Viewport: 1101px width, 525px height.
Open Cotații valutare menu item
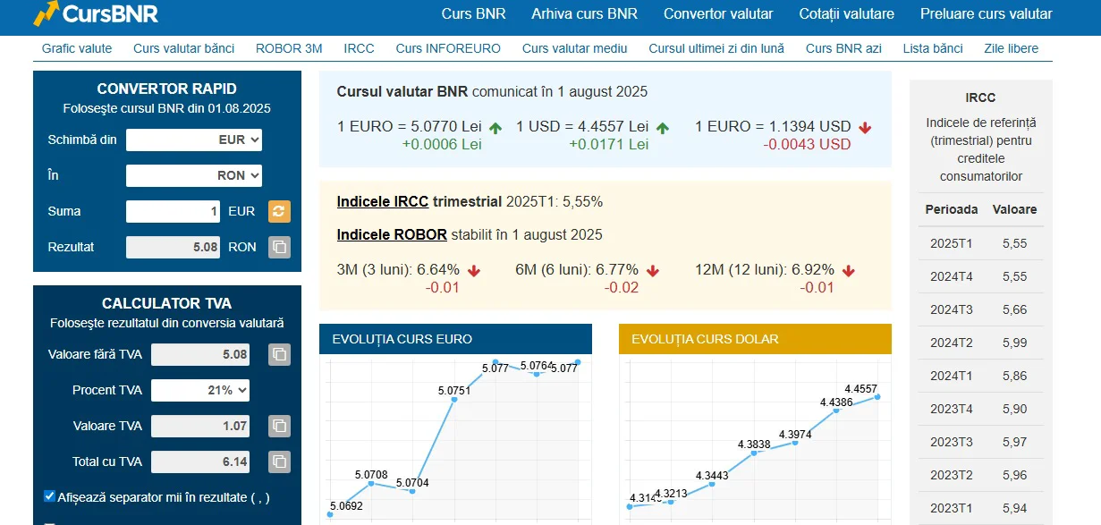846,13
